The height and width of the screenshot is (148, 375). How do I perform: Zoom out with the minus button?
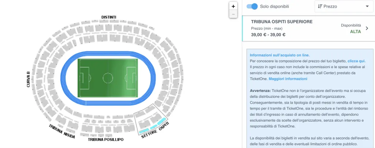233,14
